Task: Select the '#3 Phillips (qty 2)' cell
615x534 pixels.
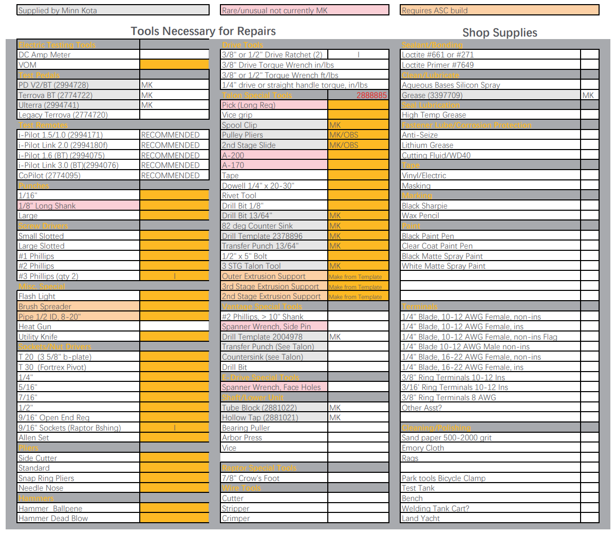Action: [x=79, y=276]
